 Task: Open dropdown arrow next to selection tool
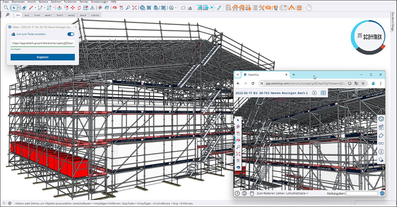19,8
